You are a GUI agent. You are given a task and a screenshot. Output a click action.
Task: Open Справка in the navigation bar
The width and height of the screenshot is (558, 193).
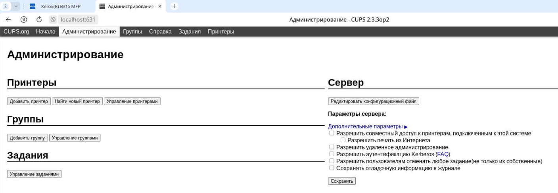(x=160, y=32)
